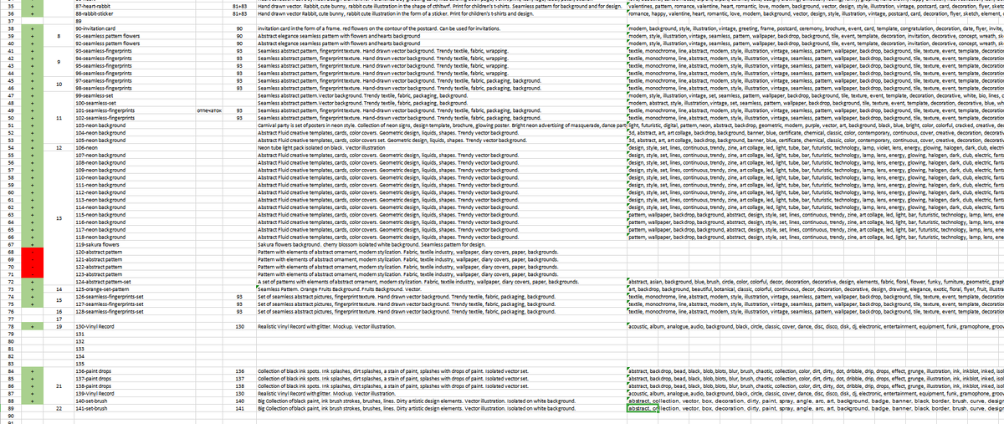Select the group number '19' cell
The width and height of the screenshot is (1004, 424).
point(58,325)
